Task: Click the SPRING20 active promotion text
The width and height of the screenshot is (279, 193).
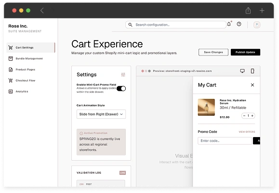Action: click(100, 144)
